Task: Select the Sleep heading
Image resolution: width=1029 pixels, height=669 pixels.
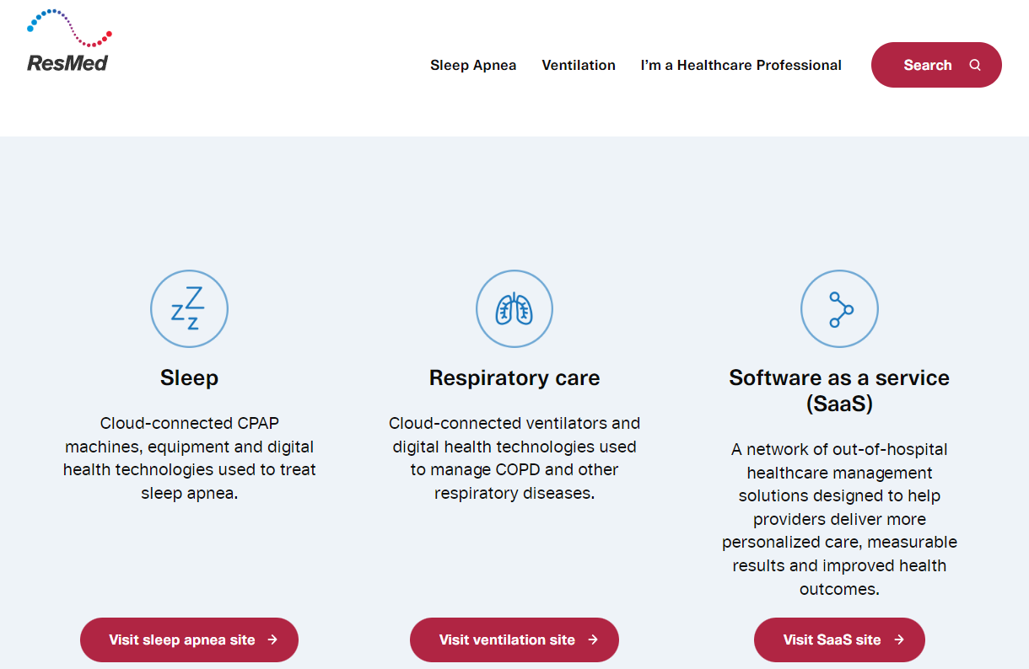Action: coord(189,377)
